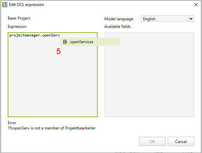
Task: Click the Model language label
Action: pyautogui.click(x=119, y=19)
